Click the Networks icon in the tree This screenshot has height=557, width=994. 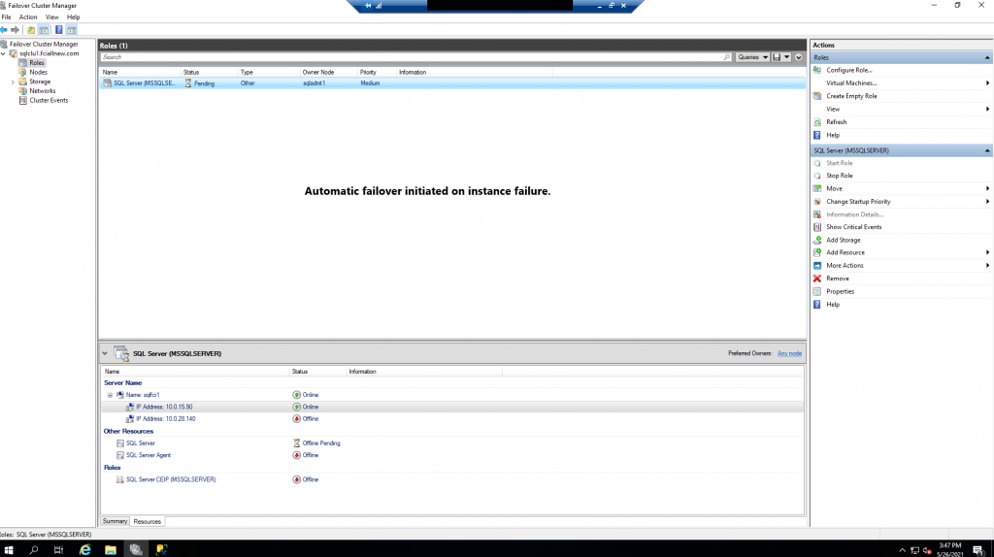(23, 90)
